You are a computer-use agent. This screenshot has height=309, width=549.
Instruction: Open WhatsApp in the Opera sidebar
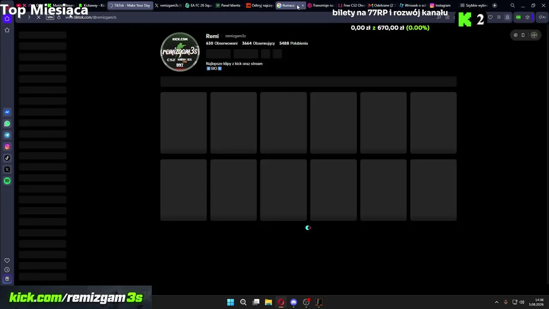coord(7,124)
